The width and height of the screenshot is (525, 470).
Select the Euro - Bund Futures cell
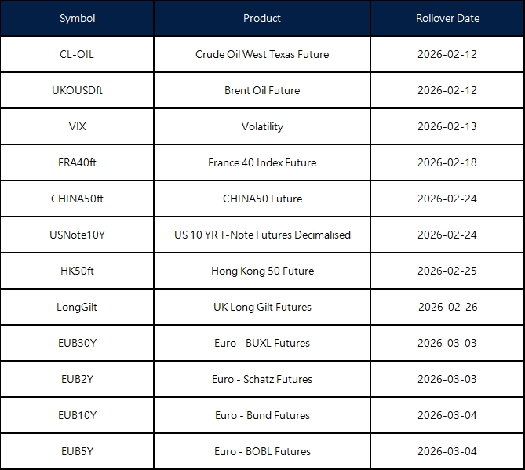[262, 415]
